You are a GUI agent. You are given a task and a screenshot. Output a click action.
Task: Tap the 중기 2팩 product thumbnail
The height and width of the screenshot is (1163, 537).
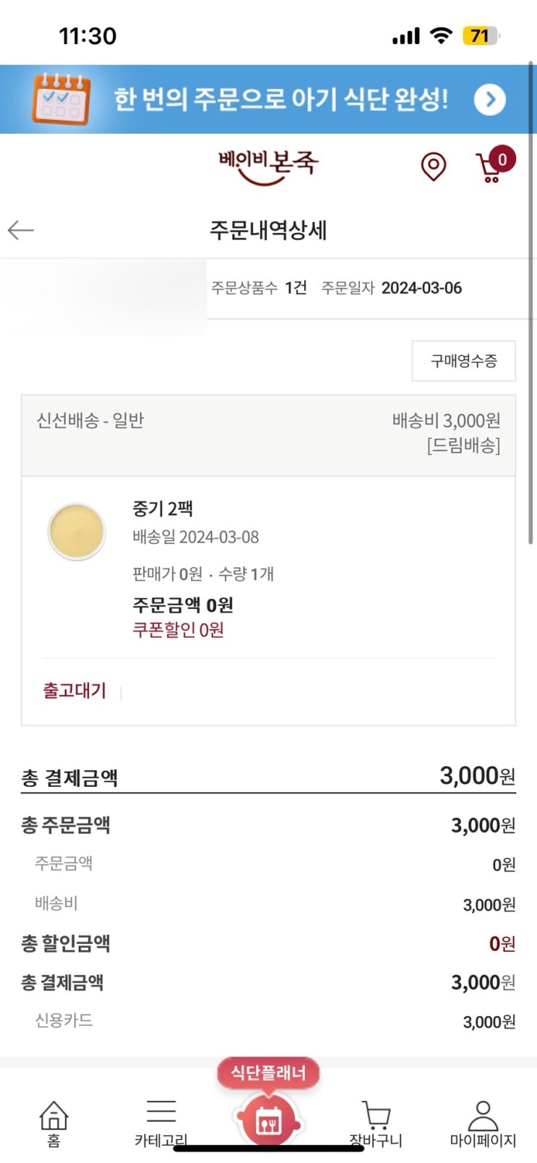[x=77, y=532]
